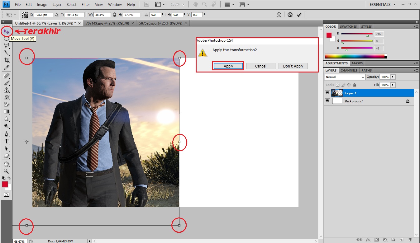The height and width of the screenshot is (243, 420).
Task: Select the Layer 1 thumbnail
Action: (337, 93)
